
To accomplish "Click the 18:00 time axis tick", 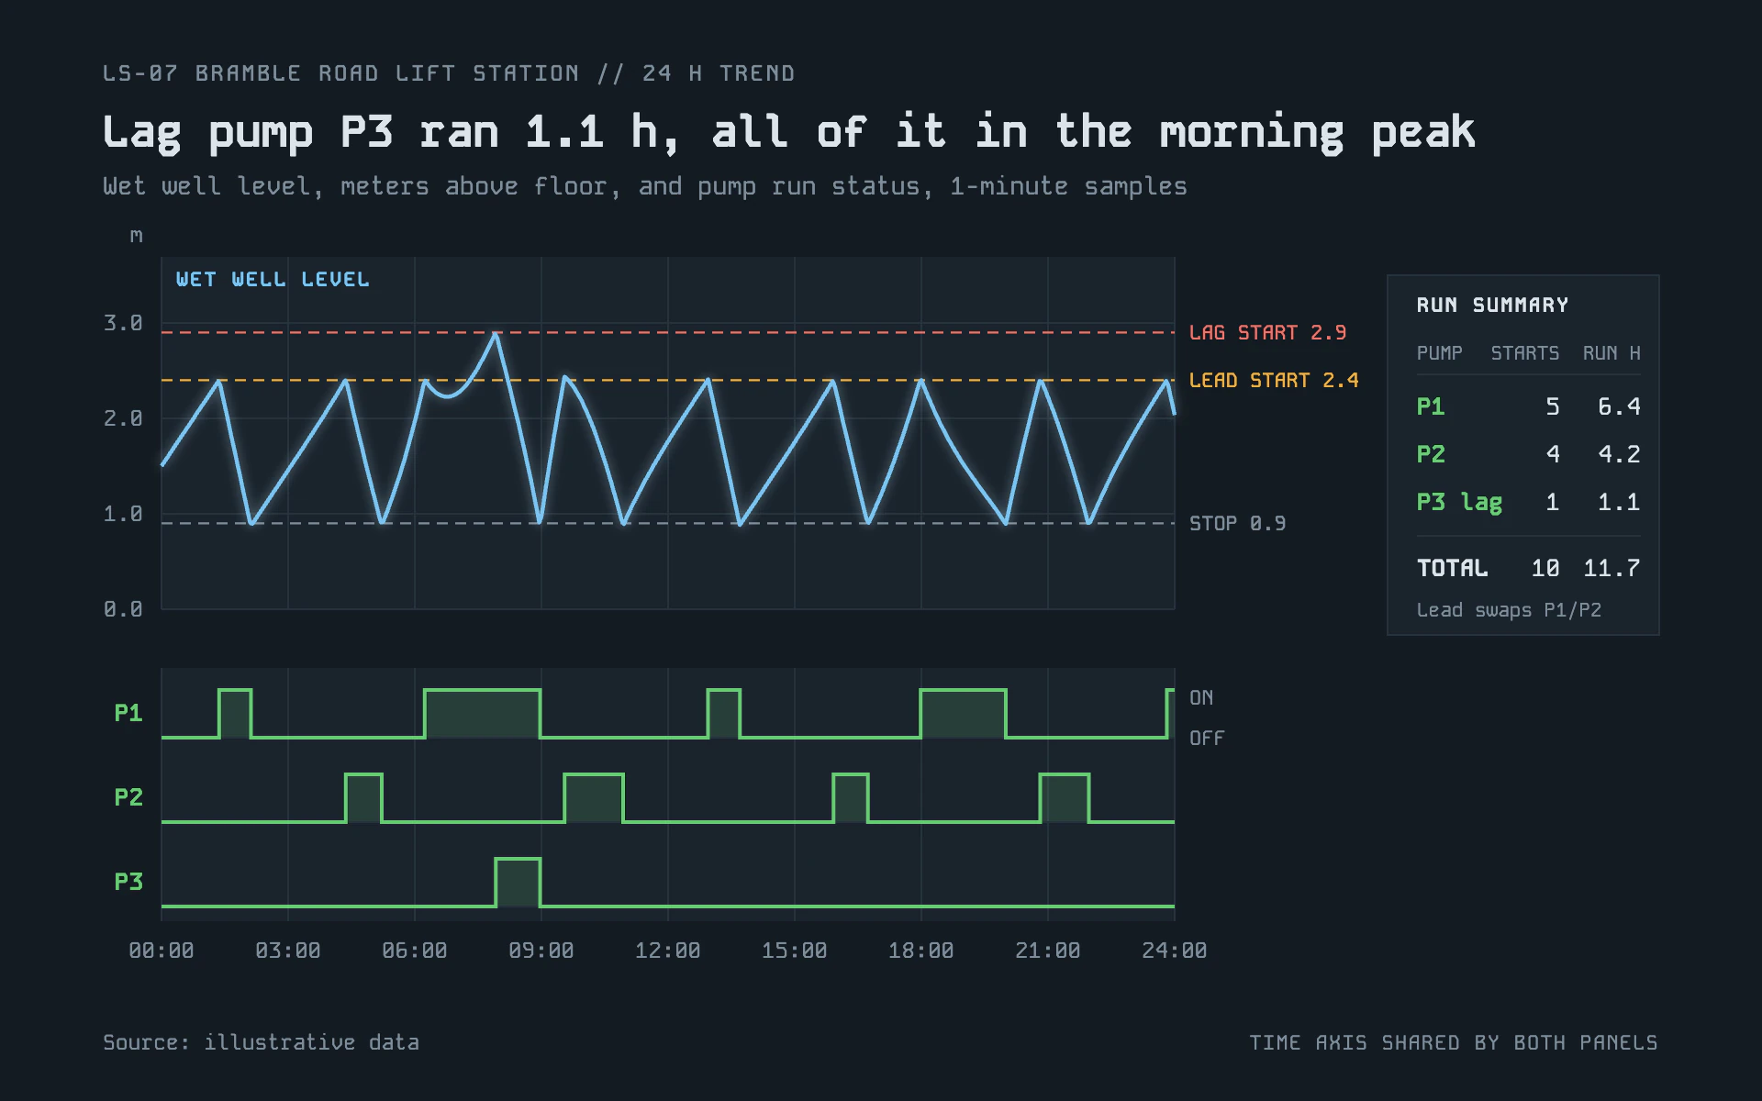I will [921, 951].
